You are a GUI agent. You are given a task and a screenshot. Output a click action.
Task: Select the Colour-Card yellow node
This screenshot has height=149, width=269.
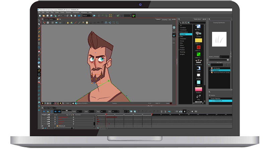(199, 40)
